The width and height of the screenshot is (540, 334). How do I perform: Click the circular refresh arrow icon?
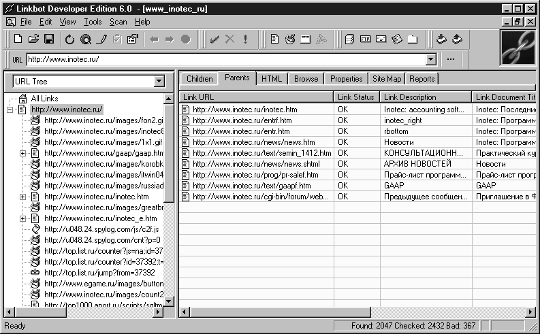tap(69, 39)
